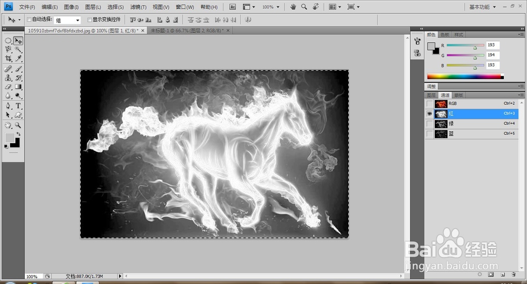Select the Blur tool
Viewport: 527px width, 284px height.
[x=8, y=96]
